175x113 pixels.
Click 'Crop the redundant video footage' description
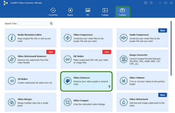(x=89, y=104)
